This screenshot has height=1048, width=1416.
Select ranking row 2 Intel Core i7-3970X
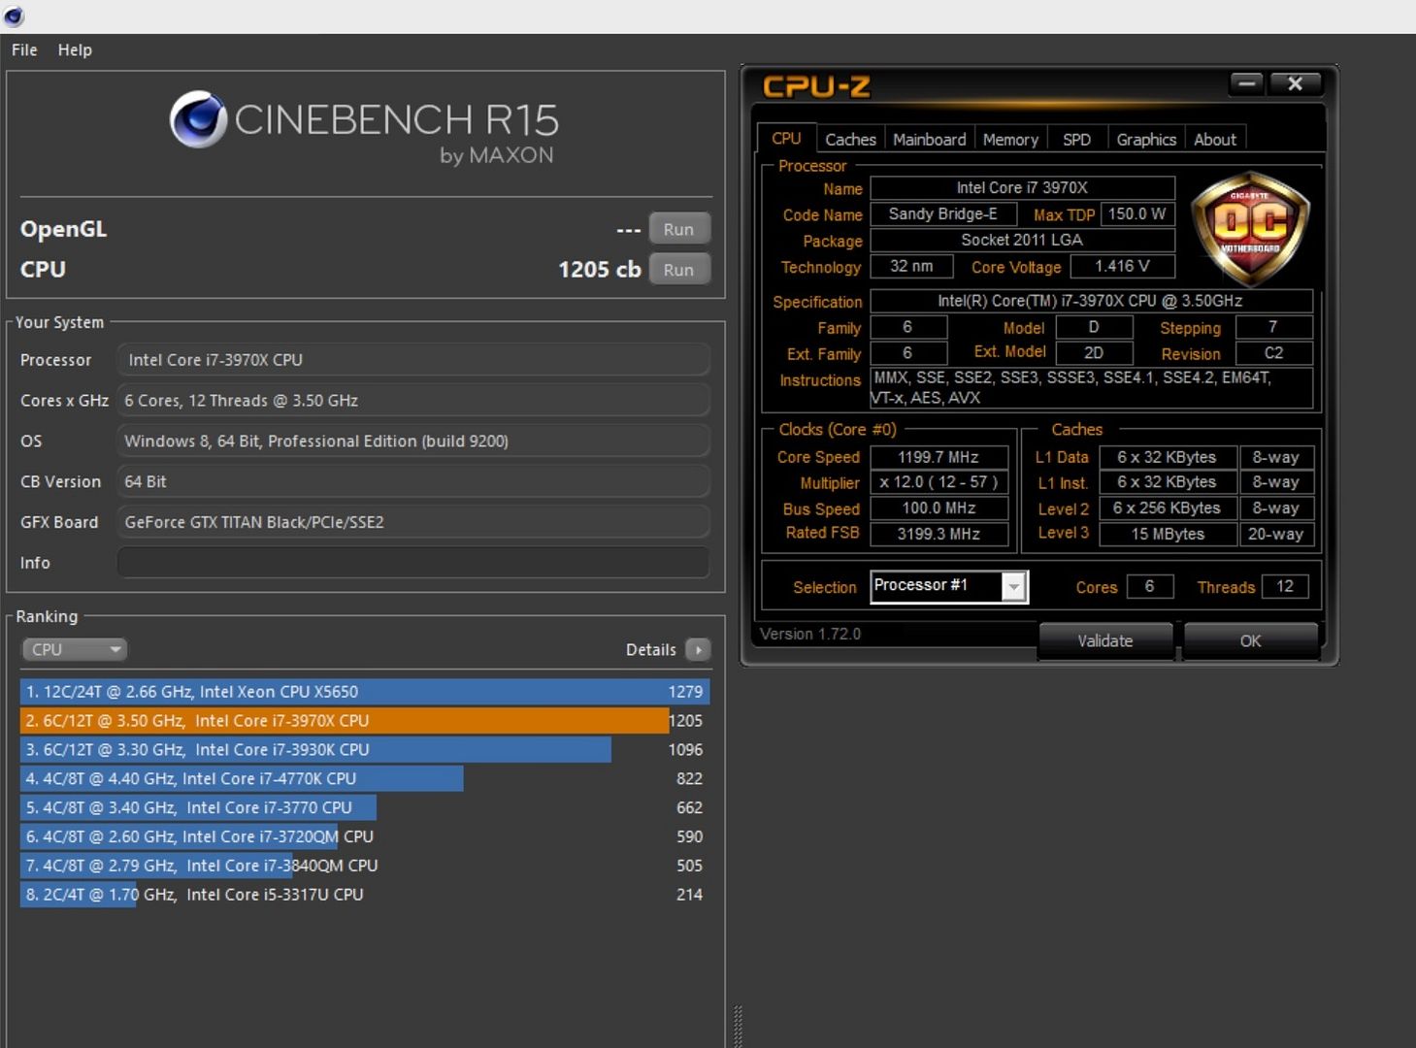point(365,721)
